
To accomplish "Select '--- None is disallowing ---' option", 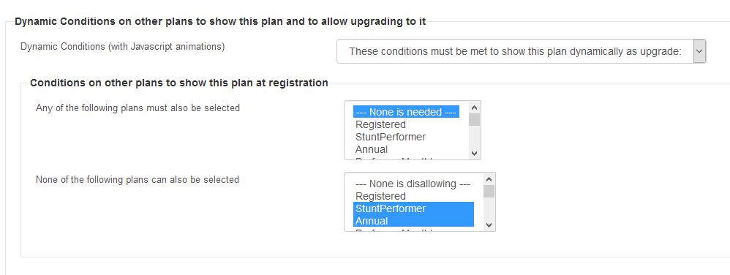I will coord(413,184).
